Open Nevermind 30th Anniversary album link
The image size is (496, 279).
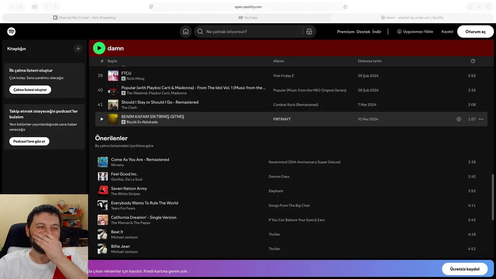pos(305,162)
